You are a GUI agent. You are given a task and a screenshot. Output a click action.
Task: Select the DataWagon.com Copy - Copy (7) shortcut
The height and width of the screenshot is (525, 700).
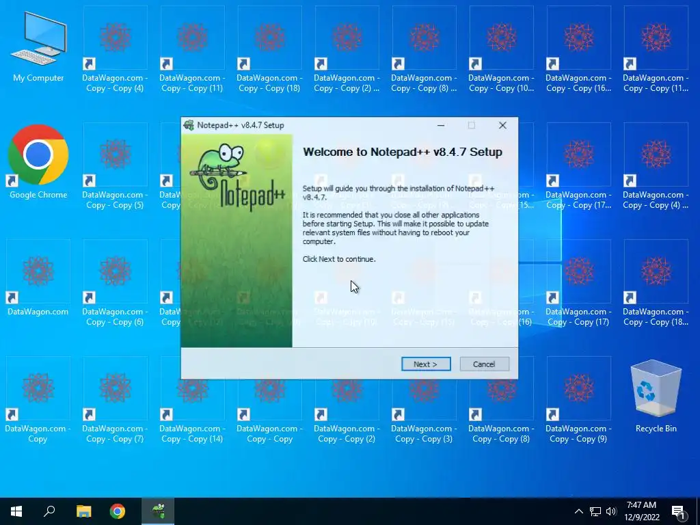pos(115,399)
